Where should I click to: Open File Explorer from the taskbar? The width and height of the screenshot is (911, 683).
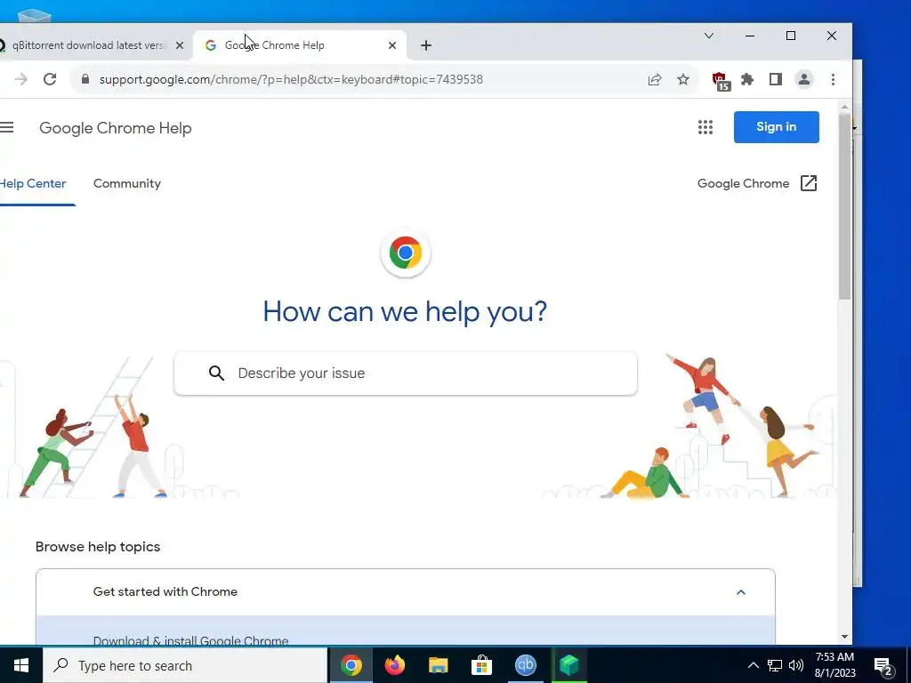click(439, 665)
